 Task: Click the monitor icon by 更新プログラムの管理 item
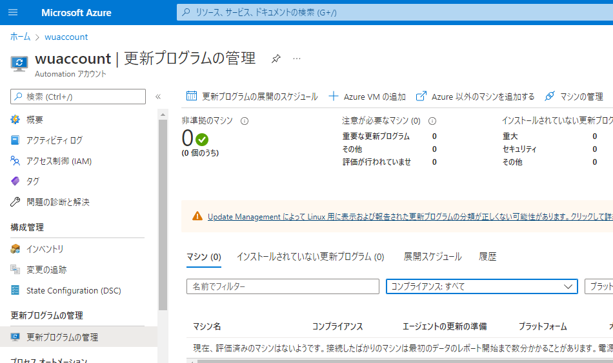coord(15,337)
